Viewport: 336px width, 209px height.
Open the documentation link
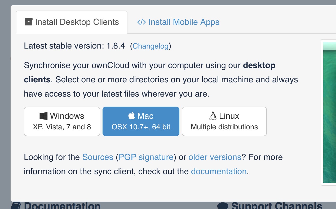click(219, 172)
